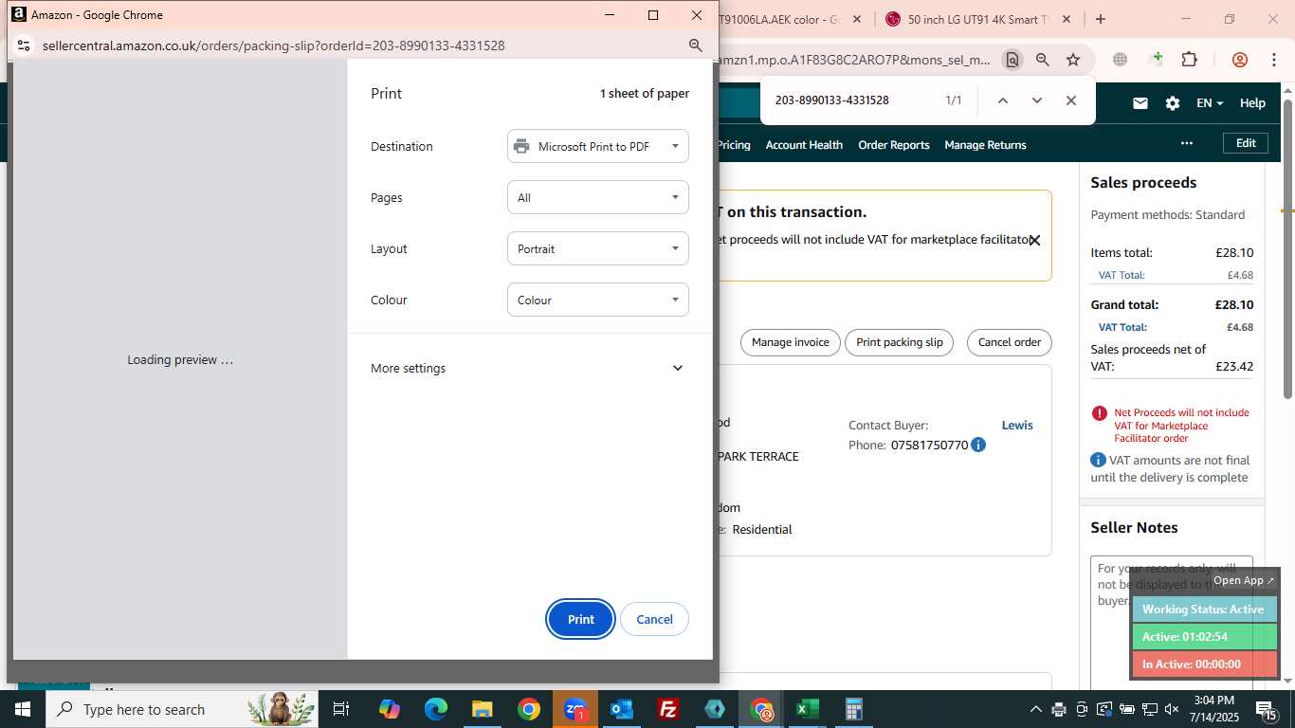This screenshot has width=1295, height=728.
Task: Open the Pricing menu
Action: 734,145
